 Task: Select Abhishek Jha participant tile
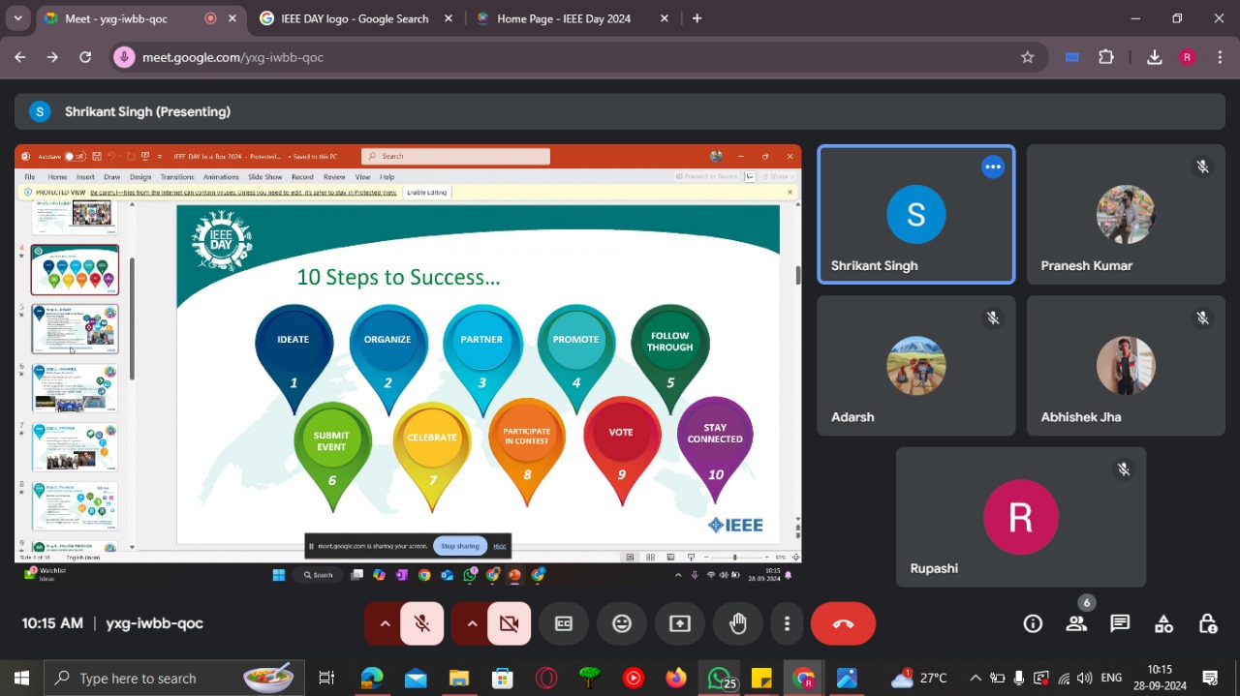(1126, 365)
